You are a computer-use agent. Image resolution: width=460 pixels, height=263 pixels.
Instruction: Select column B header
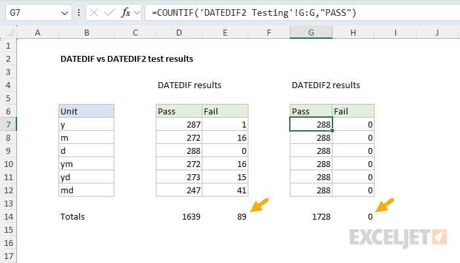[x=87, y=33]
